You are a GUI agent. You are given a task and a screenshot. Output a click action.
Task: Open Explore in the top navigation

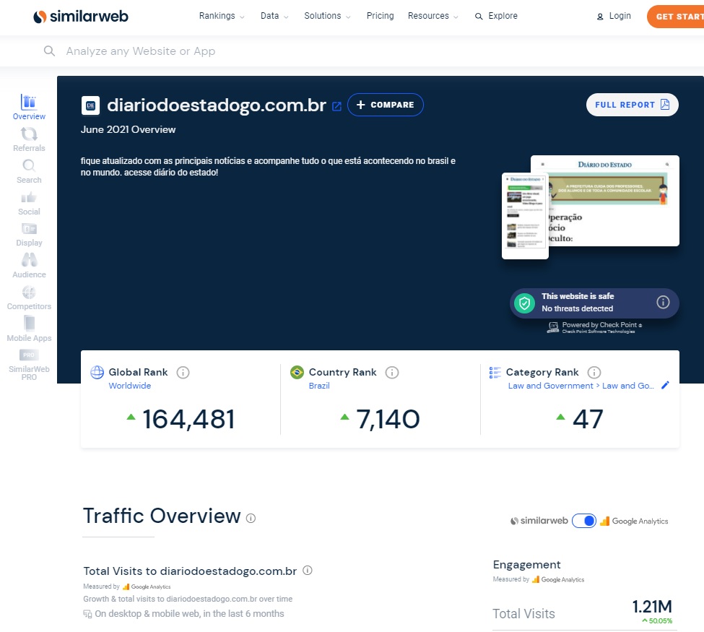496,16
